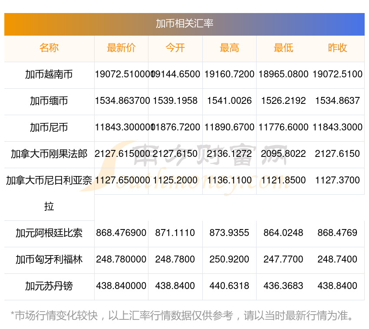Screen dimensions: 369x329
Task: Click the 加币匈牙利福林 row name
Action: 49,259
